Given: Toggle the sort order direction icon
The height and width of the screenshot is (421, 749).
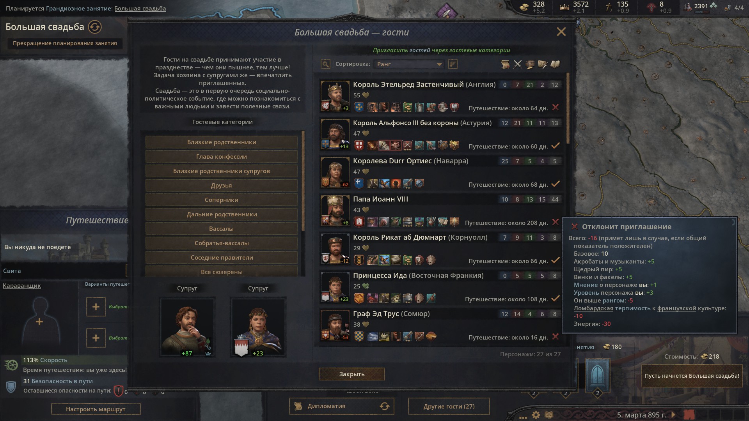Looking at the screenshot, I should click(453, 64).
